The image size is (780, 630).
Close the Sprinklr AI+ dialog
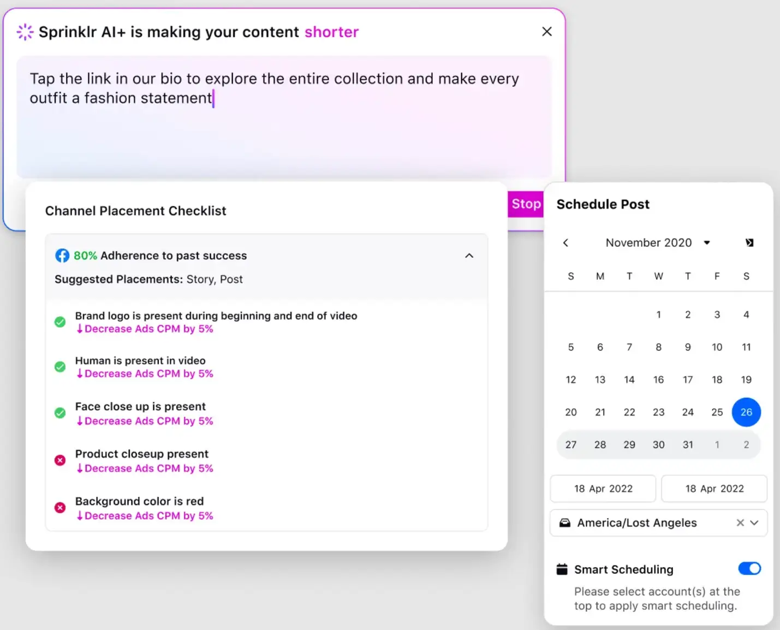pyautogui.click(x=546, y=31)
